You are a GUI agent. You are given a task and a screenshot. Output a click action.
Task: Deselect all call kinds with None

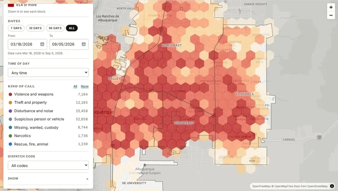click(x=84, y=86)
